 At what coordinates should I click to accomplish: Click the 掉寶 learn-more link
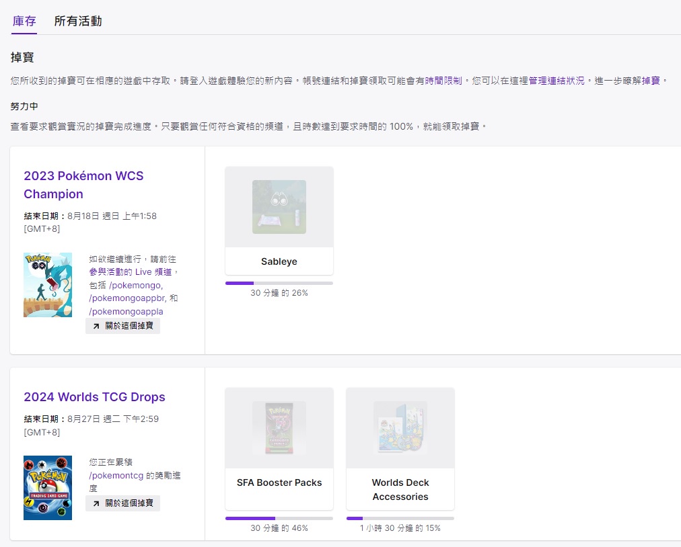pyautogui.click(x=651, y=81)
